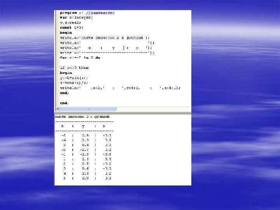The width and height of the screenshot is (280, 210).
Task: Click the 'var x:integer;' declaration line
Action: pyautogui.click(x=77, y=17)
